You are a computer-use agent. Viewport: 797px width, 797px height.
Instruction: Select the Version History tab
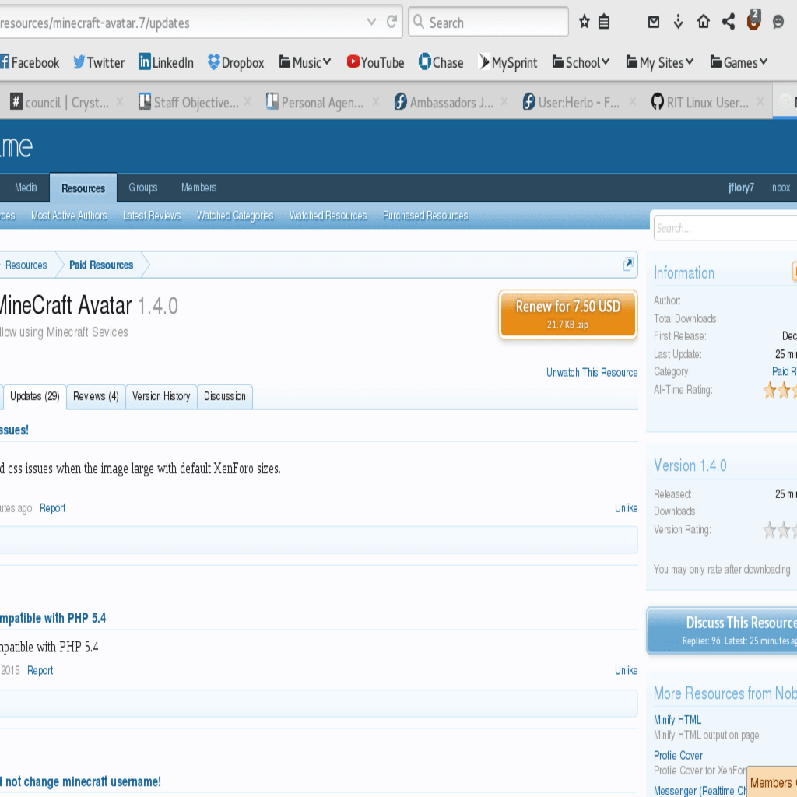click(161, 396)
